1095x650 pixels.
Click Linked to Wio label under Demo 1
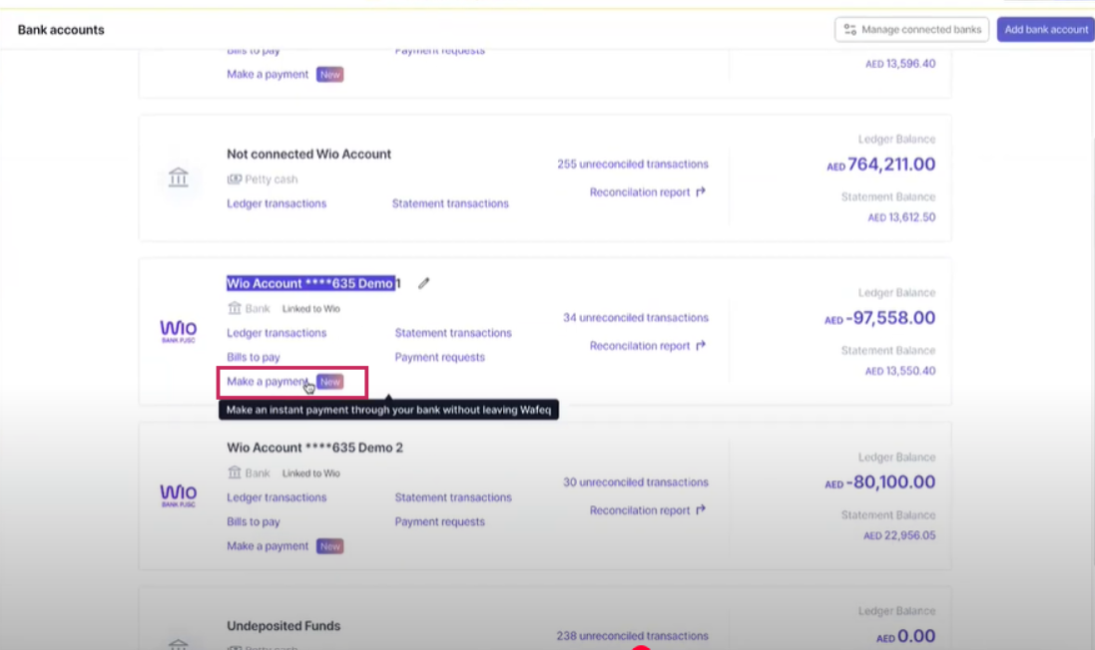tap(310, 308)
